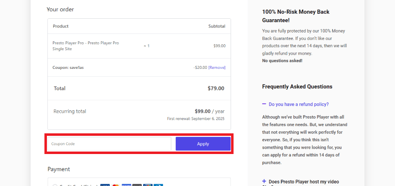395x186 pixels.
Task: Select the Credit Card (Stripe) radio option
Action: [55, 185]
